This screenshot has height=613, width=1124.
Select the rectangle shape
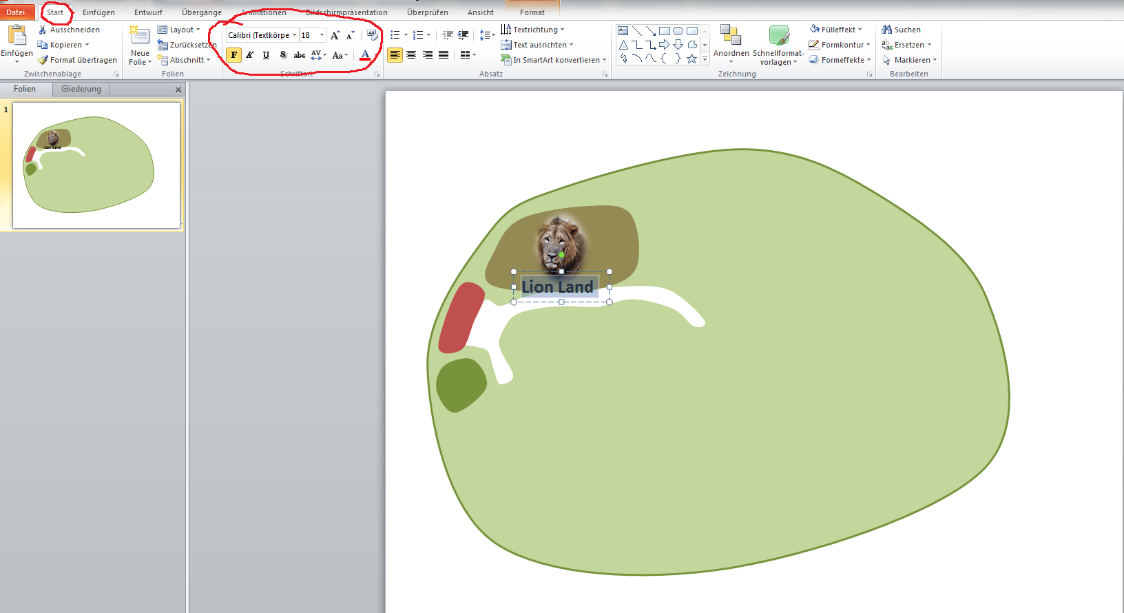(665, 31)
